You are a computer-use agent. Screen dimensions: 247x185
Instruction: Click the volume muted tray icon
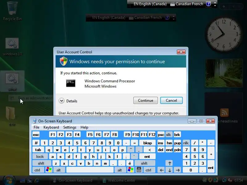click(230, 180)
